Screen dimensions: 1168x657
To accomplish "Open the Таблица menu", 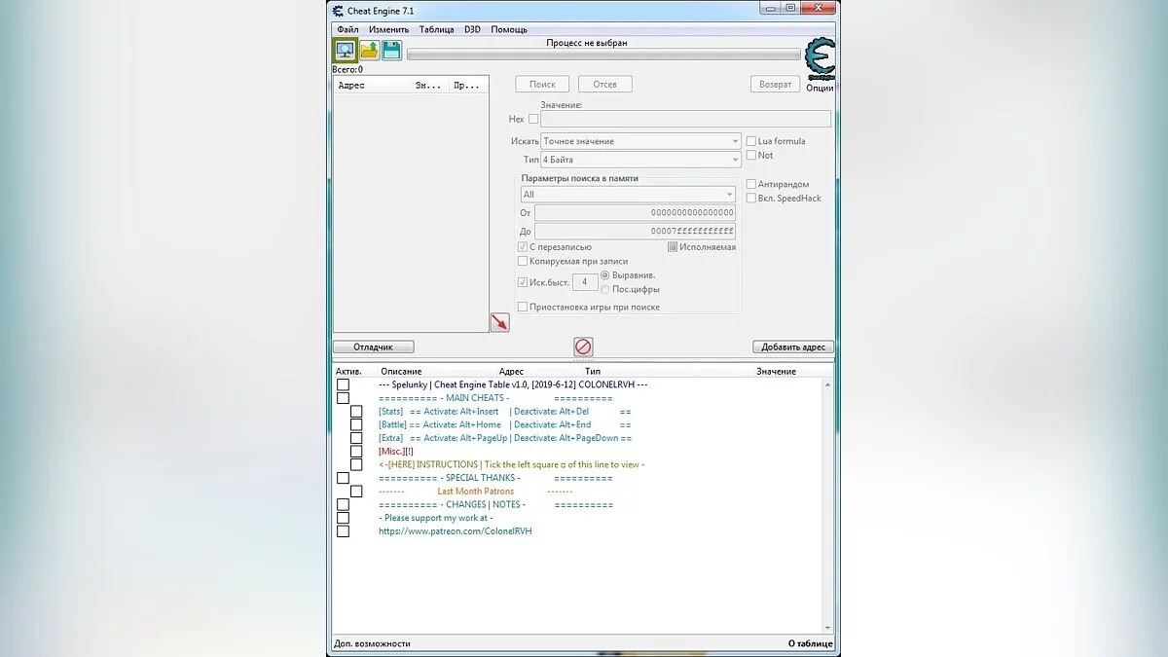I will click(437, 29).
